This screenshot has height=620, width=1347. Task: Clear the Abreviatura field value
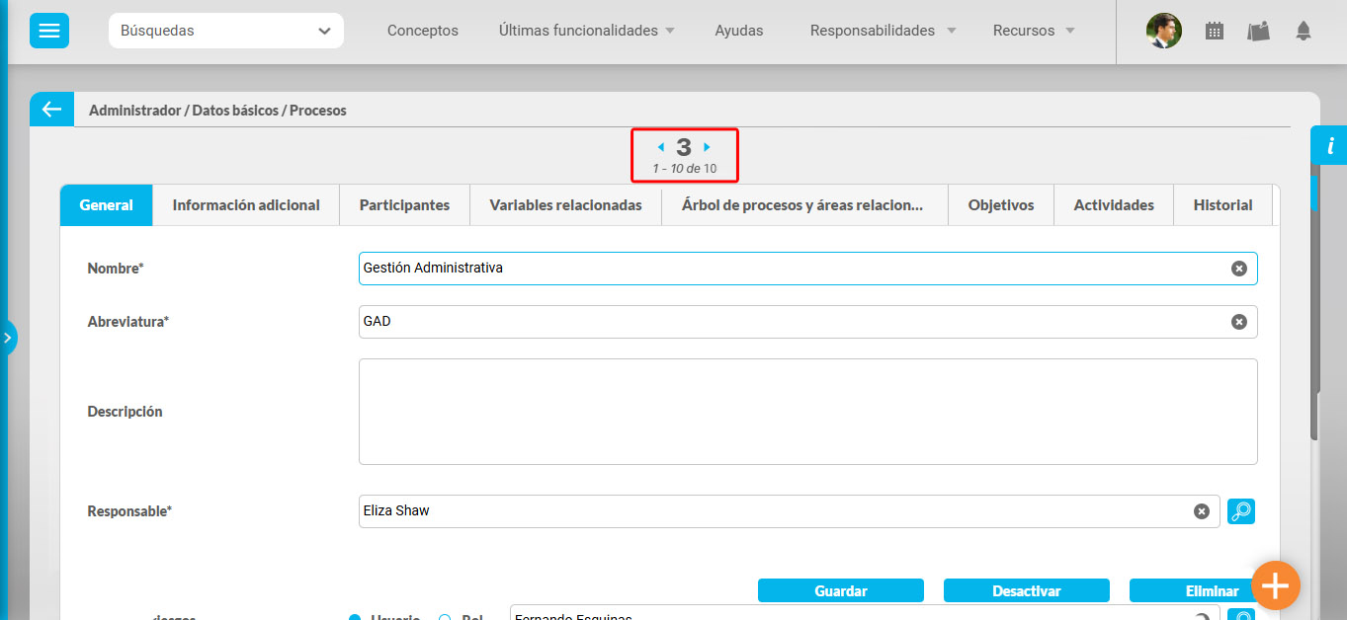pyautogui.click(x=1238, y=322)
